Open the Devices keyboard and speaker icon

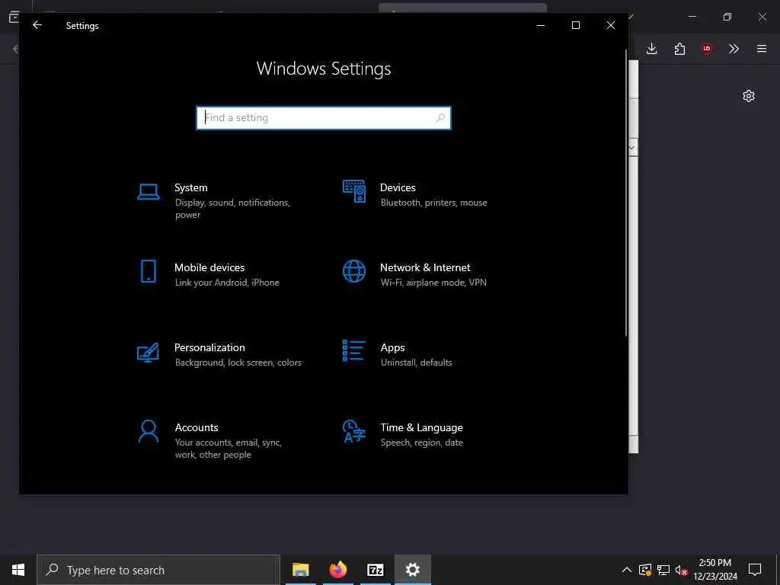[354, 191]
